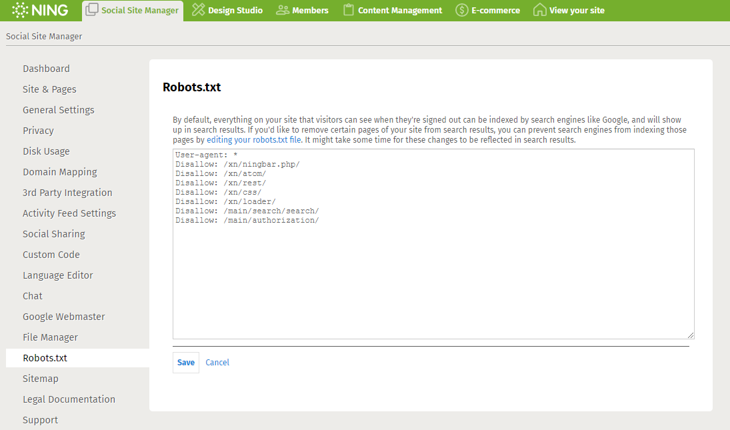Open the Language Editor
Screen dimensions: 730x430
58,275
